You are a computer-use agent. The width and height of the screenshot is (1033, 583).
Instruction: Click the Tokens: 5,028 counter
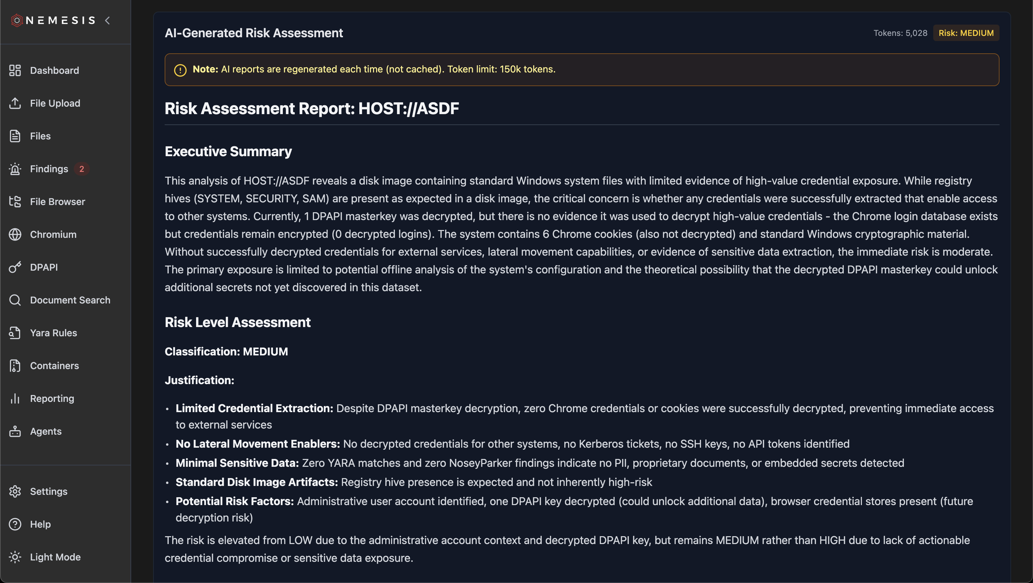point(900,33)
